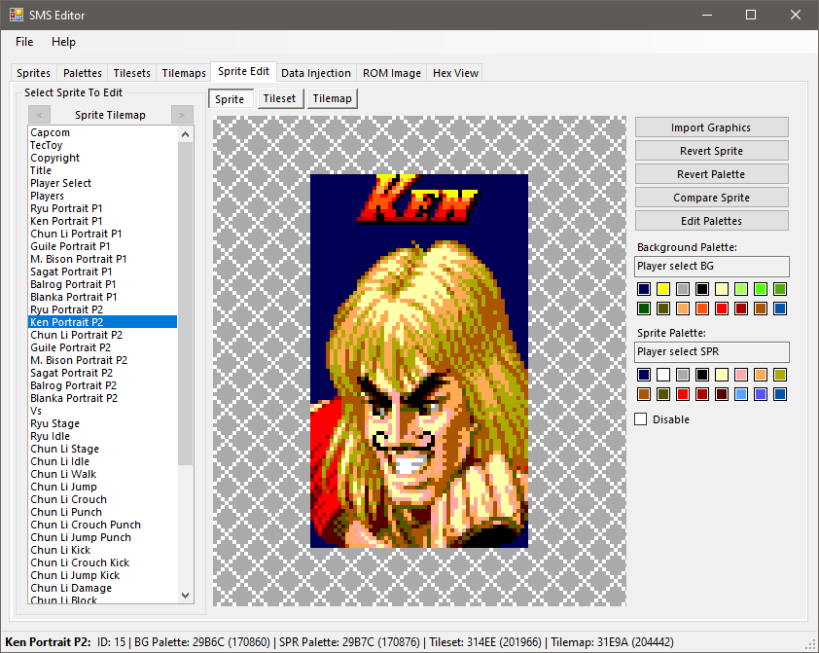Open the Tilesets tab
Screen dimensions: 819x653
point(132,73)
